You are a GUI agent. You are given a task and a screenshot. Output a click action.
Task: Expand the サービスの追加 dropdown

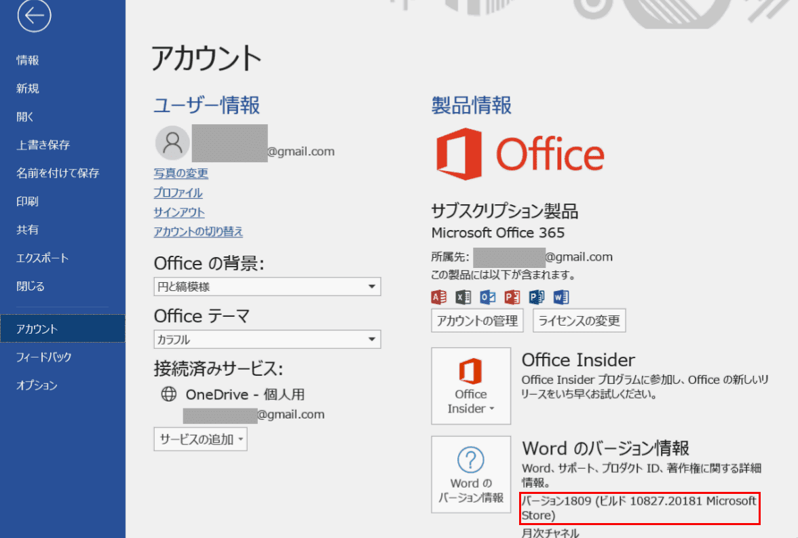point(201,439)
